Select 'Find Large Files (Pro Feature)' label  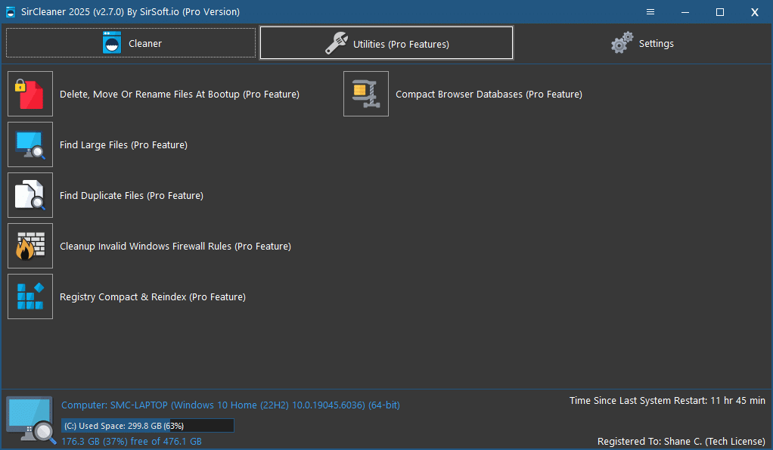pyautogui.click(x=124, y=145)
